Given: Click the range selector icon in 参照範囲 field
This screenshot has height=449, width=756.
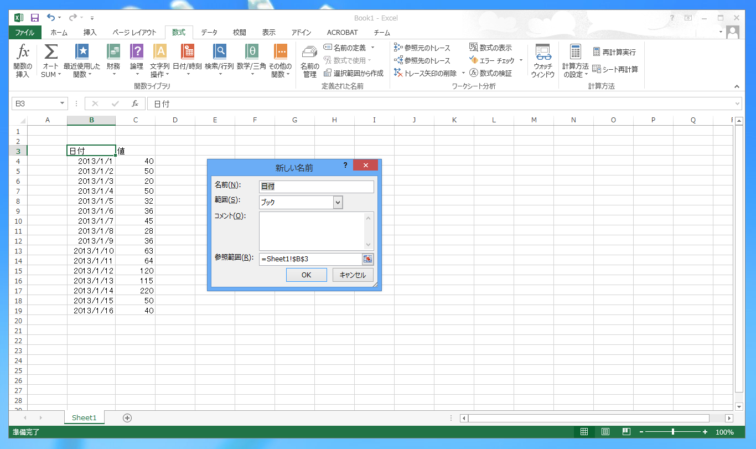Looking at the screenshot, I should pos(367,259).
